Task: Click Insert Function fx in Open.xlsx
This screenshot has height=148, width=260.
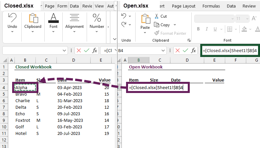Action: (x=193, y=50)
